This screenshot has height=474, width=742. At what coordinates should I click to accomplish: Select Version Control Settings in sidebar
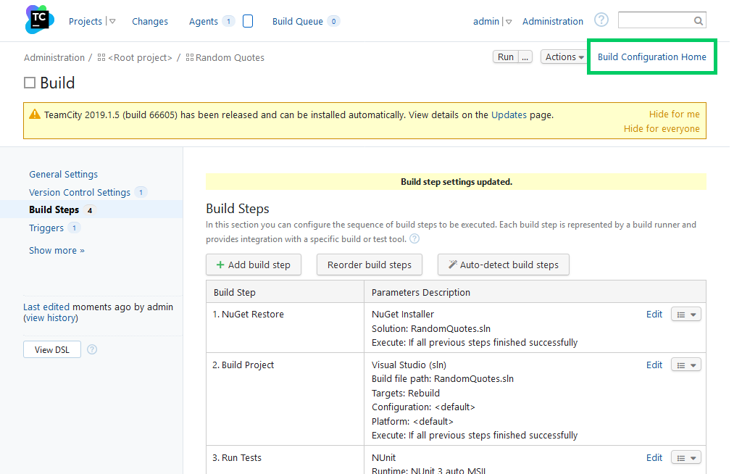80,192
